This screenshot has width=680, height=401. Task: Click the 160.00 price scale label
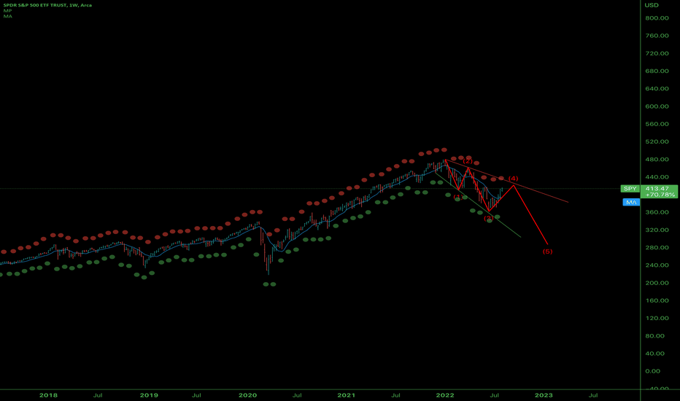pyautogui.click(x=657, y=300)
